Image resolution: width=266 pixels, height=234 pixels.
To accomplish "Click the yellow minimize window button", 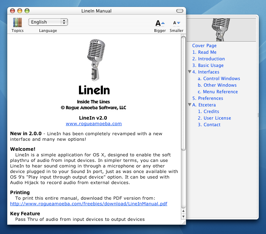I will coord(20,11).
